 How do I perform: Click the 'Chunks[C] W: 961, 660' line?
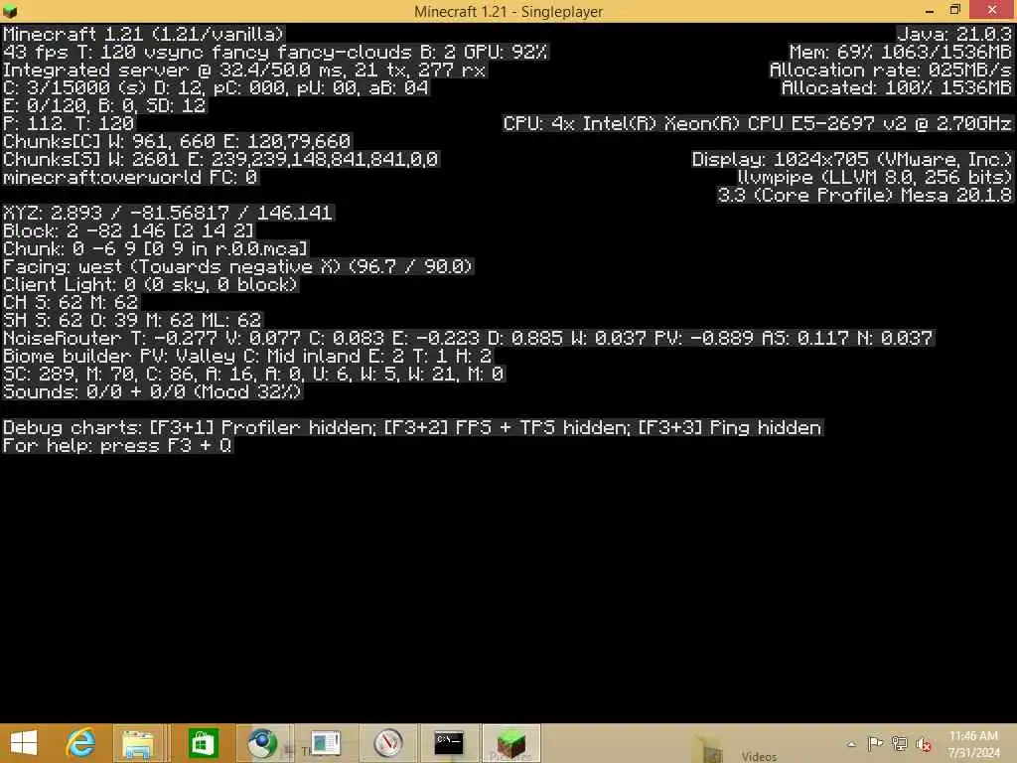pos(177,141)
